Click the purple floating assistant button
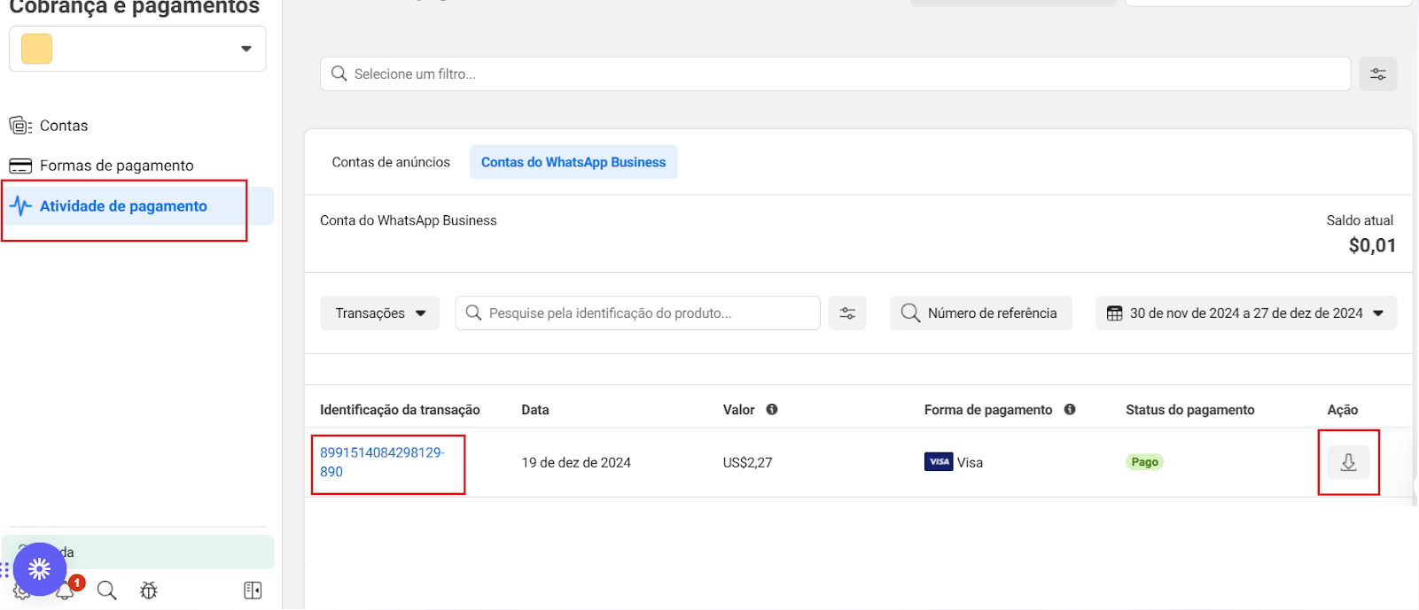The width and height of the screenshot is (1419, 610). pyautogui.click(x=40, y=568)
